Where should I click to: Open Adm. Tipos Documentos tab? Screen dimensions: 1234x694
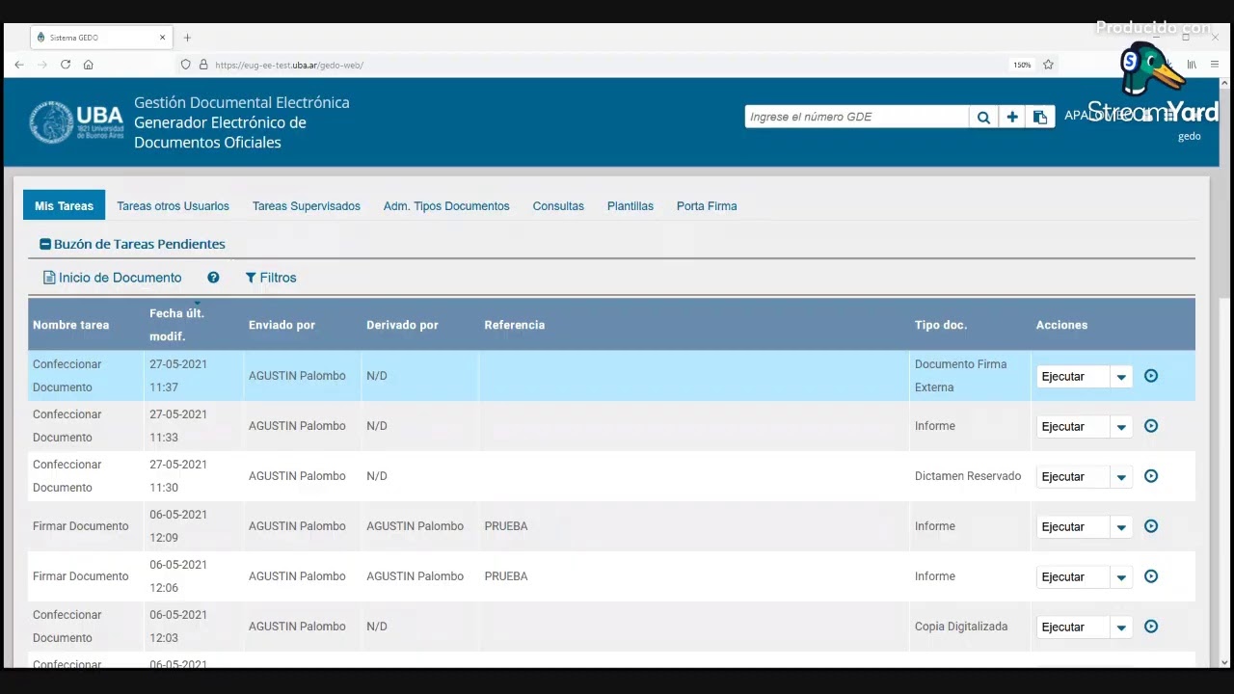pos(446,206)
